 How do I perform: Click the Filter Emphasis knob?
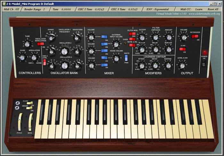pyautogui.click(x=156, y=38)
